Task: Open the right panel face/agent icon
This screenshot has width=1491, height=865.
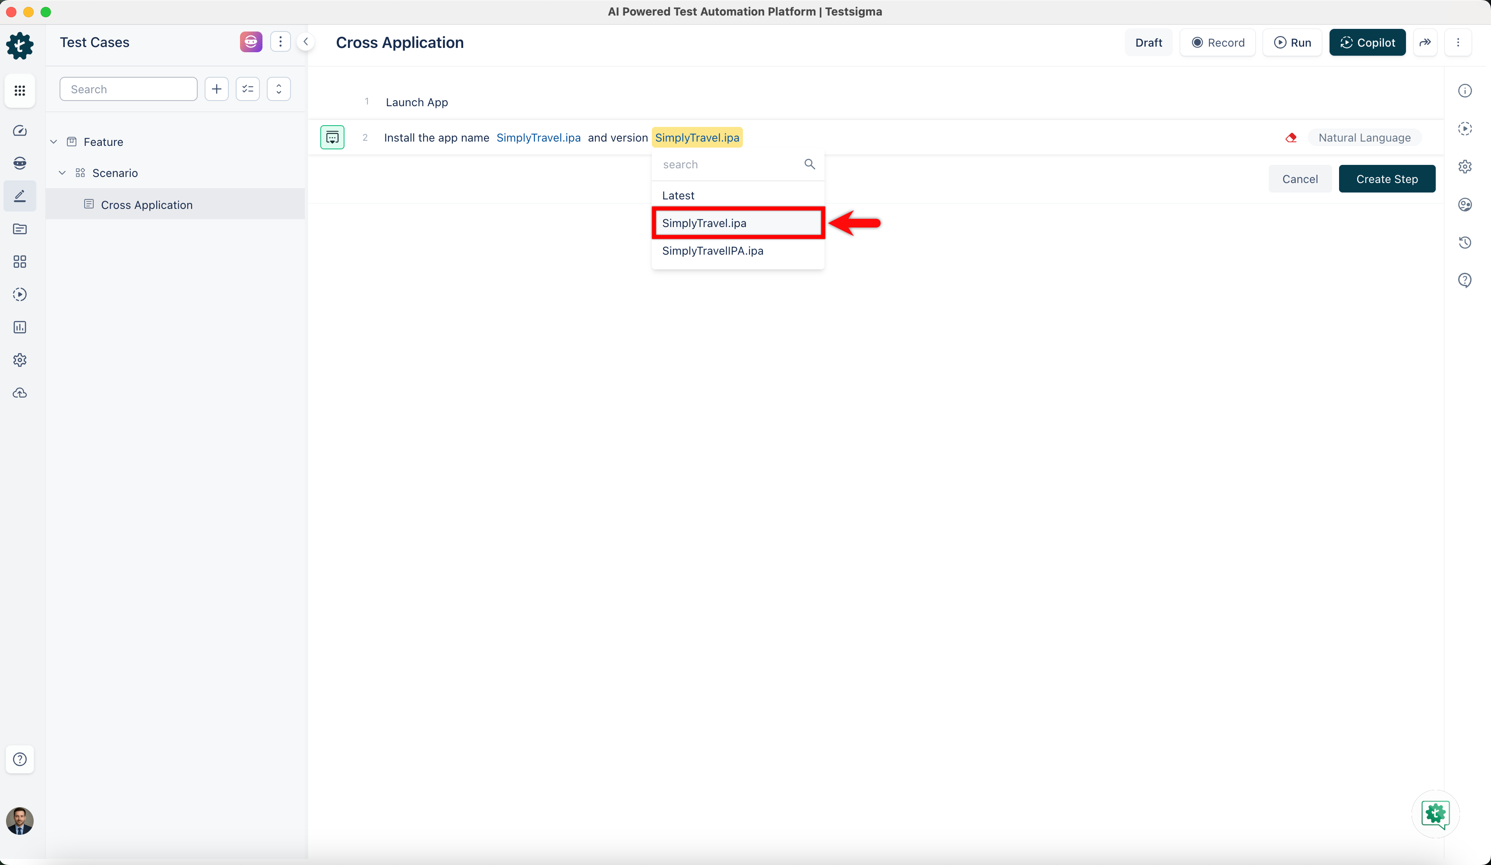Action: [x=1465, y=205]
